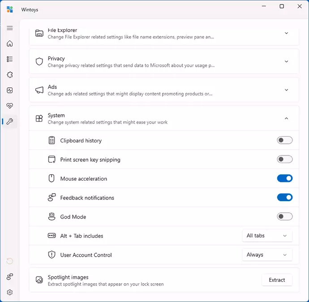Open the Apps list sidebar icon
The width and height of the screenshot is (309, 302).
click(x=10, y=59)
